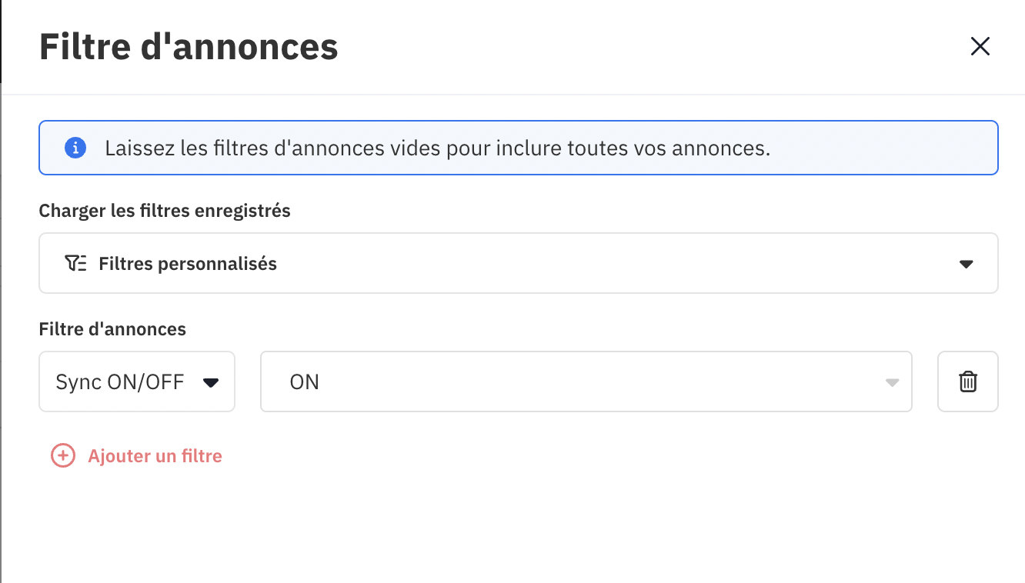Select the ON value text
The image size is (1025, 583).
pos(305,382)
